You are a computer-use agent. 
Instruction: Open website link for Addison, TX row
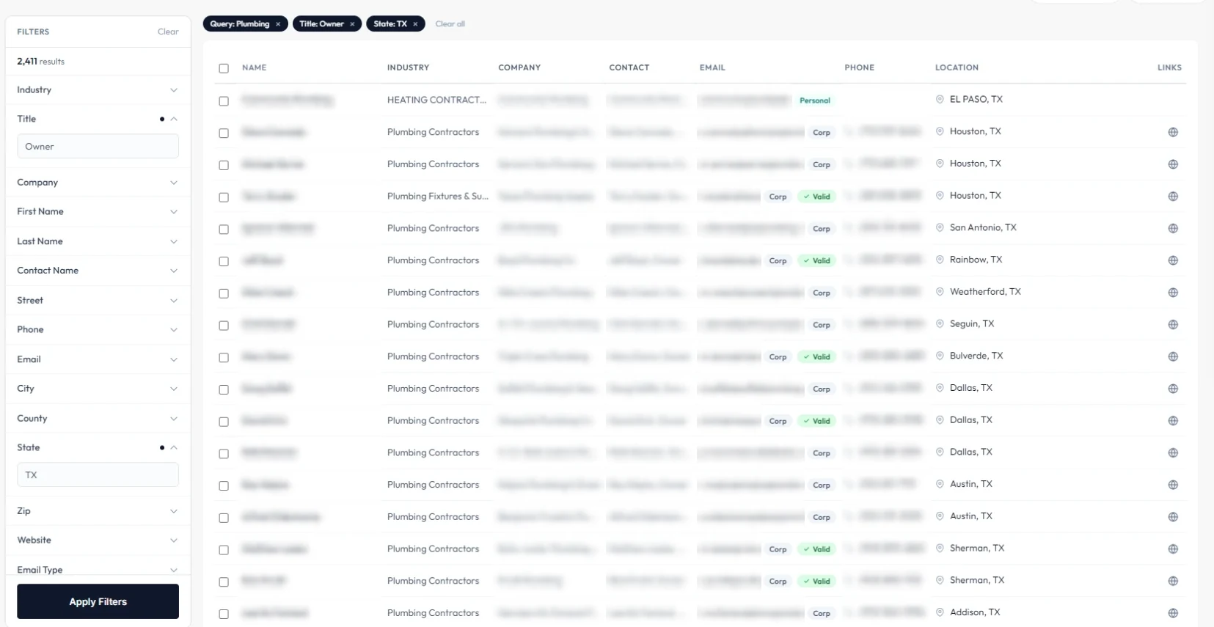pyautogui.click(x=1173, y=613)
